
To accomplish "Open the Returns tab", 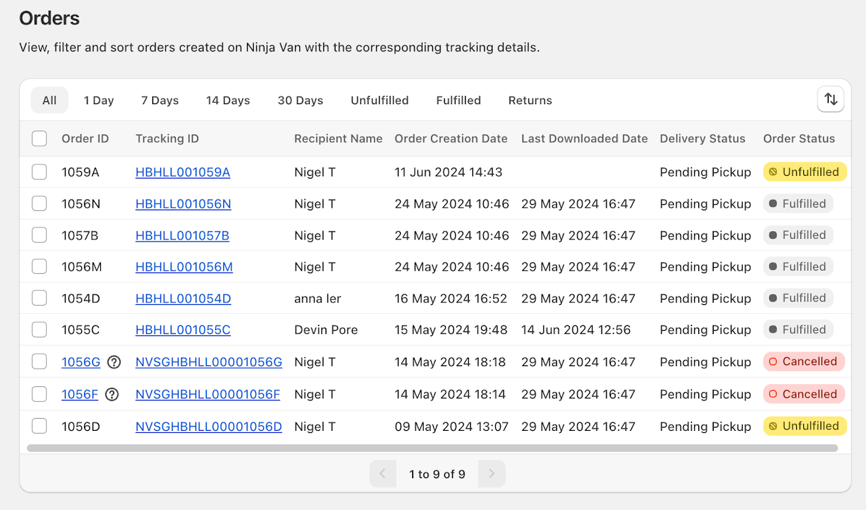I will click(x=530, y=100).
